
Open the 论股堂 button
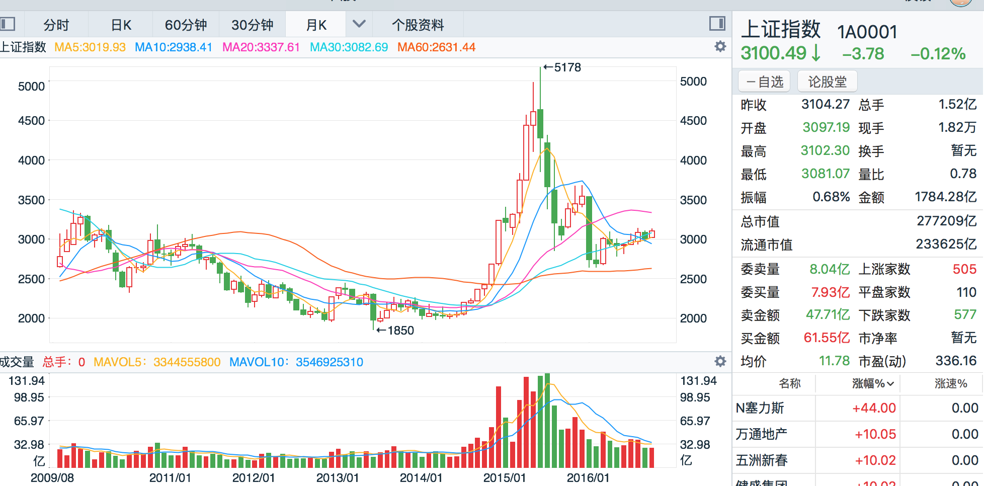[x=828, y=82]
